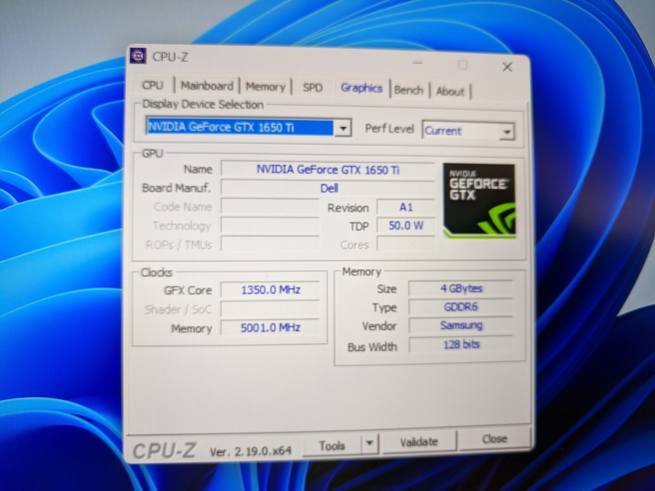655x491 pixels.
Task: Click the CPU-Z title bar text
Action: click(170, 57)
